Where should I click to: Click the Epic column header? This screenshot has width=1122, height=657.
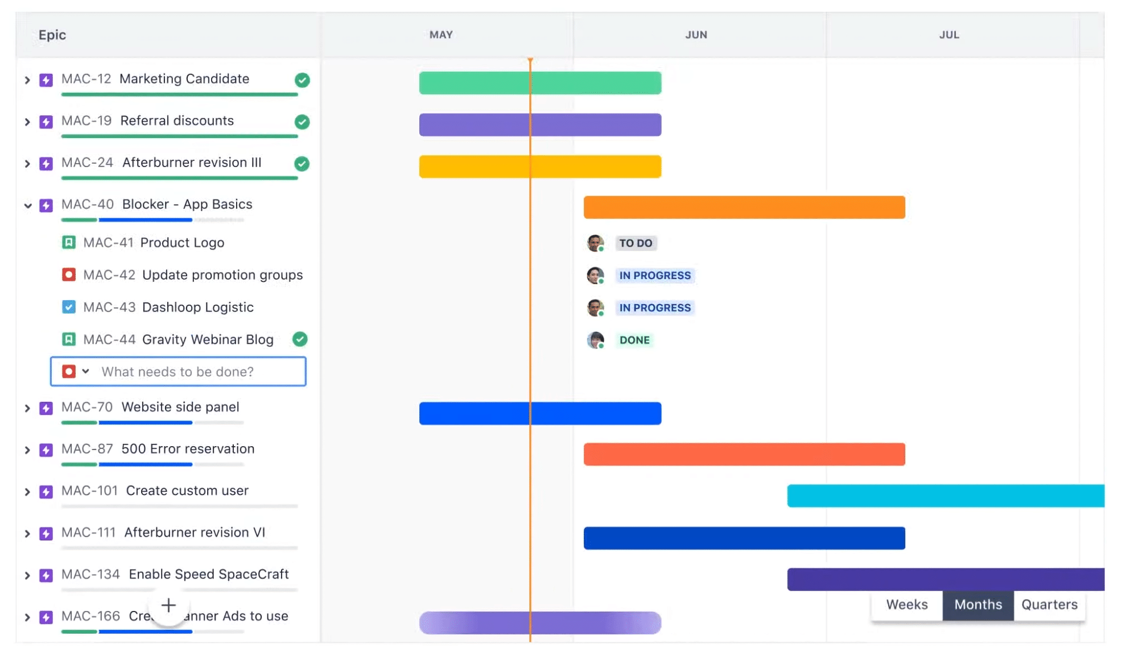(52, 35)
